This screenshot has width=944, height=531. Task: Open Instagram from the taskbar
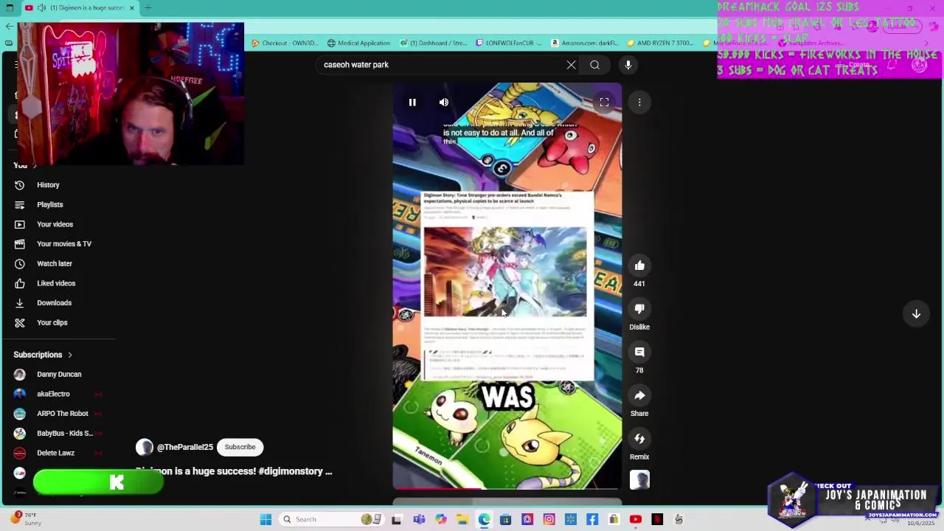(549, 519)
